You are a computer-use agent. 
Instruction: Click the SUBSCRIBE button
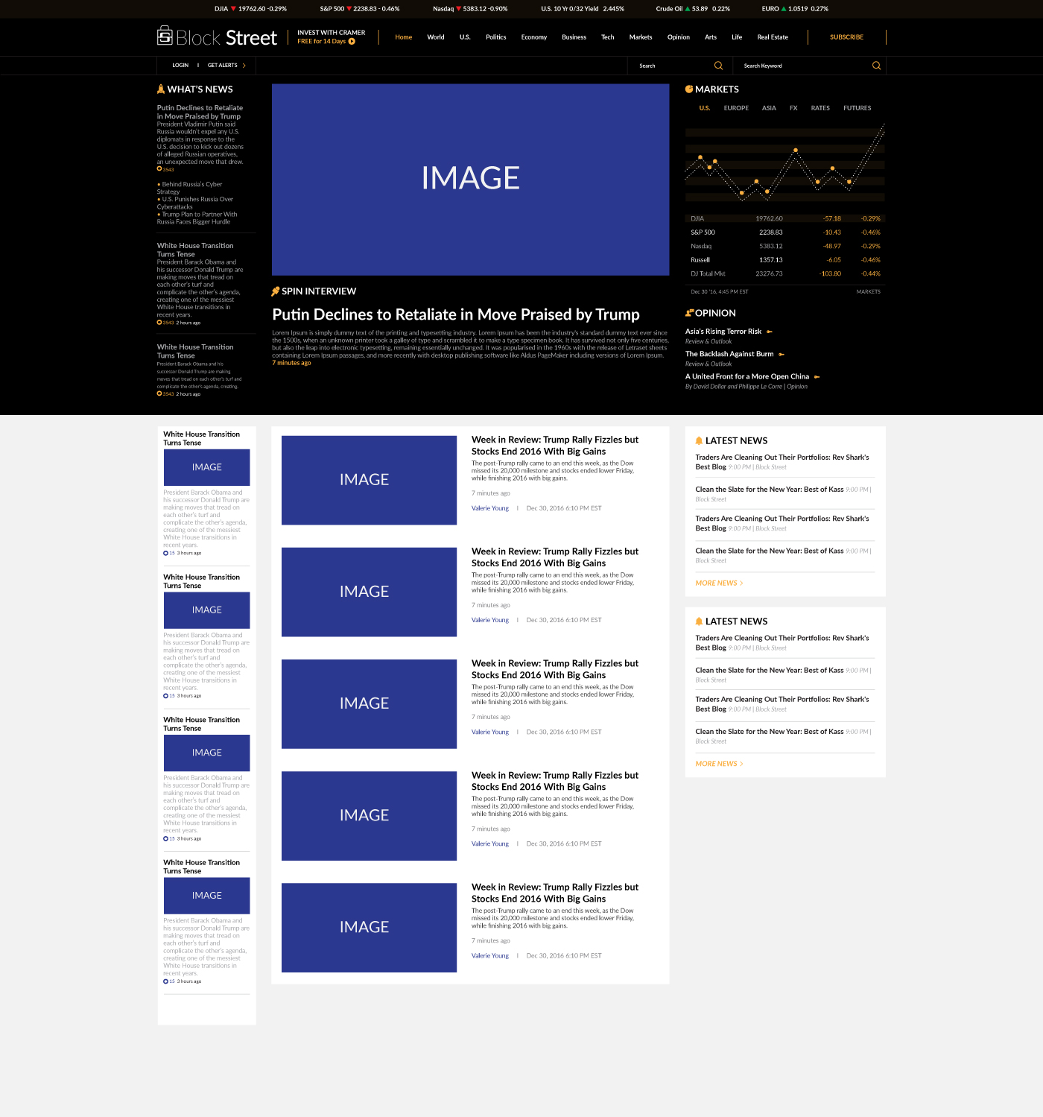click(846, 37)
